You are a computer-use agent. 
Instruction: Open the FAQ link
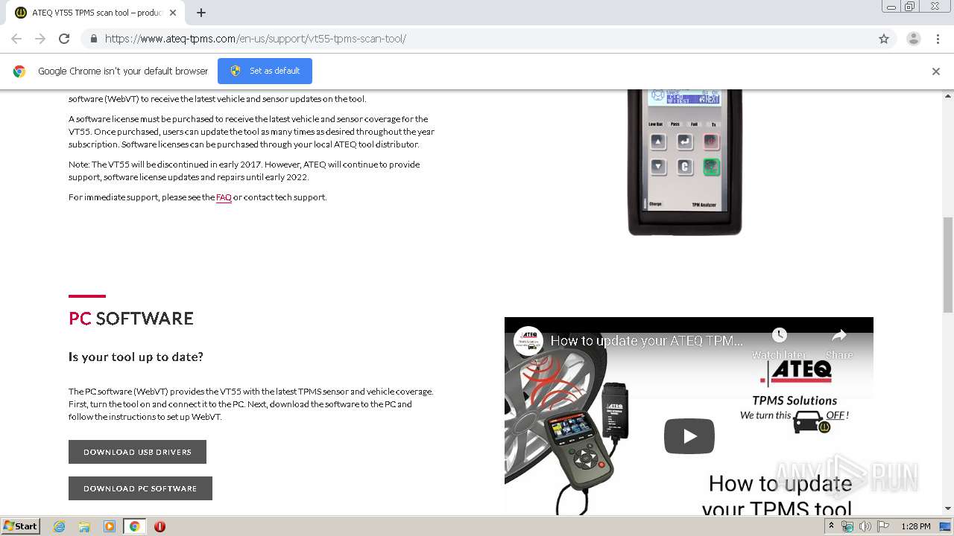click(x=224, y=197)
